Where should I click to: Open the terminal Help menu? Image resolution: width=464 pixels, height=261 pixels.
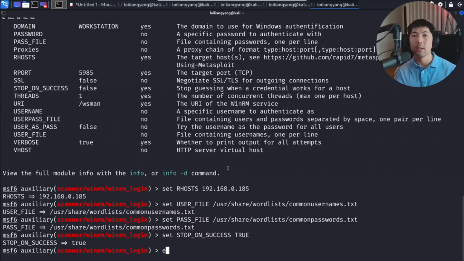click(33, 18)
